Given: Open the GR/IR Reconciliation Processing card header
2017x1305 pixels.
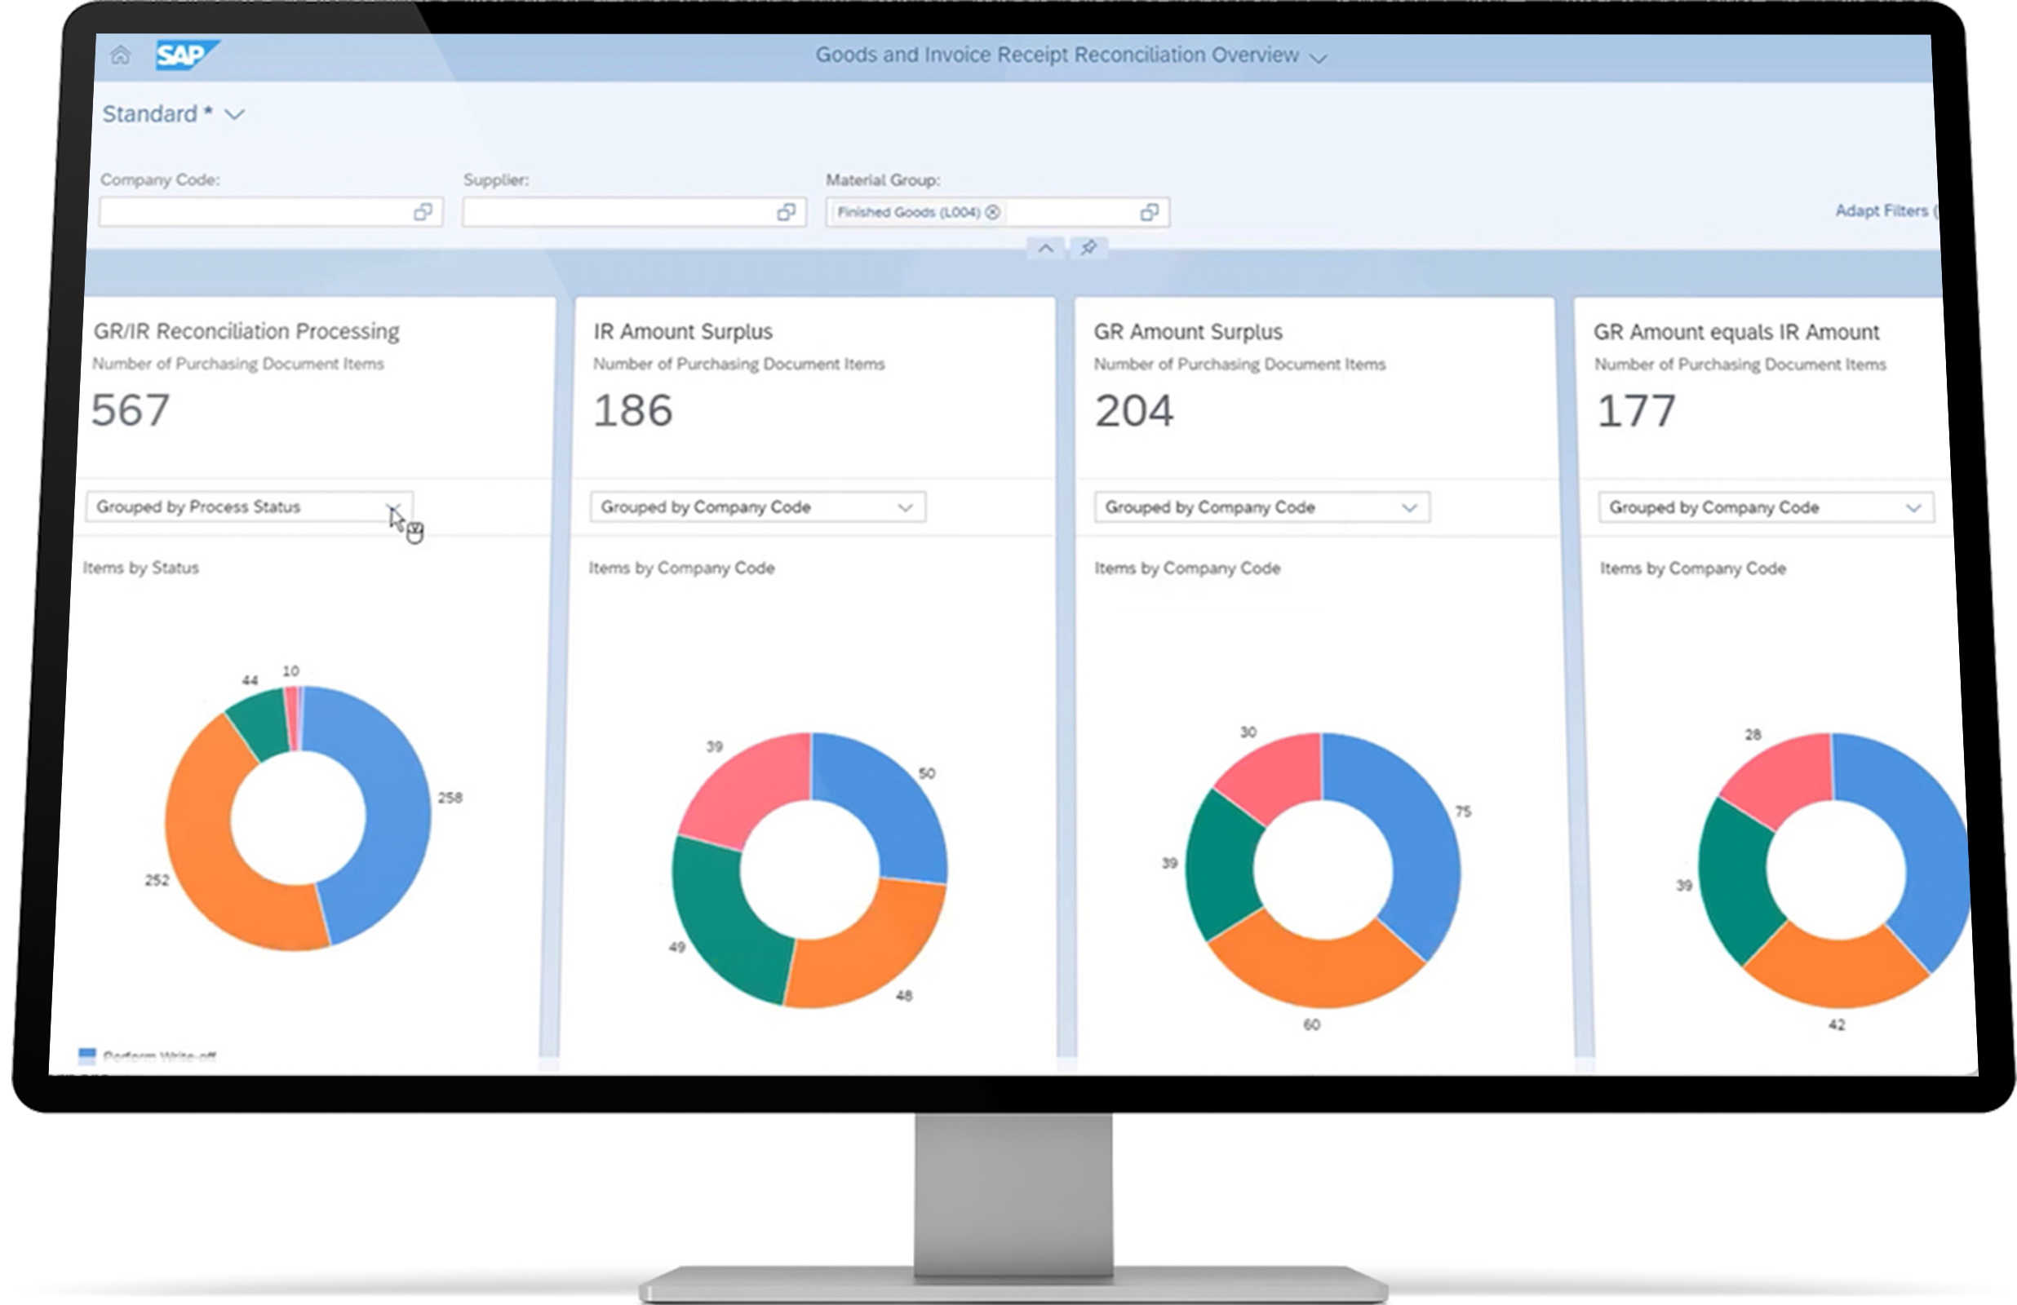Looking at the screenshot, I should [246, 331].
